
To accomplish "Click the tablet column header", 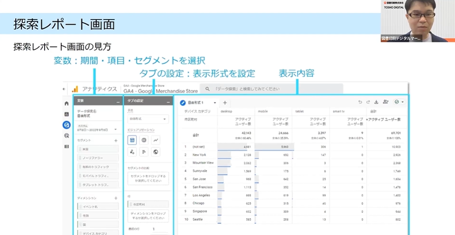I will [300, 111].
